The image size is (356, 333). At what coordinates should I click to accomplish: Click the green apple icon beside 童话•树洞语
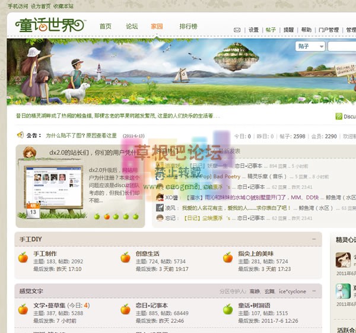pos(228,309)
